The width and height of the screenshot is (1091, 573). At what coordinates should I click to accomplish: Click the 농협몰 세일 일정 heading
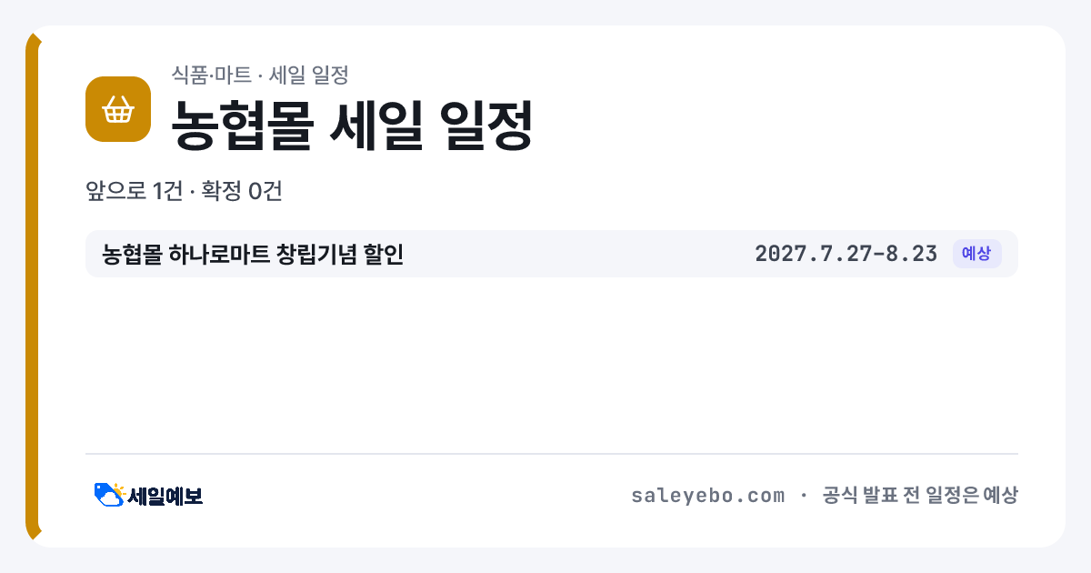click(x=352, y=125)
